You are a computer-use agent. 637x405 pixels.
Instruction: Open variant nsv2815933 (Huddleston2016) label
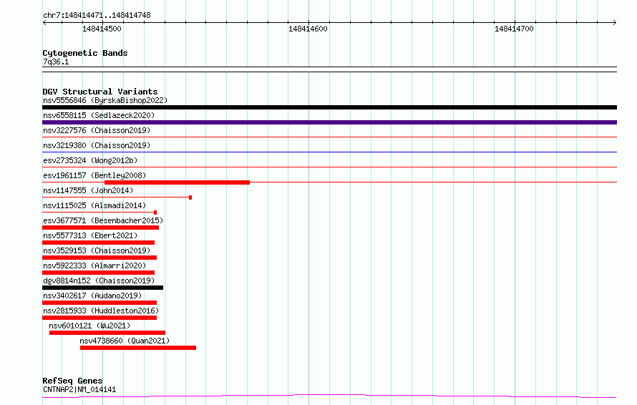tap(101, 311)
